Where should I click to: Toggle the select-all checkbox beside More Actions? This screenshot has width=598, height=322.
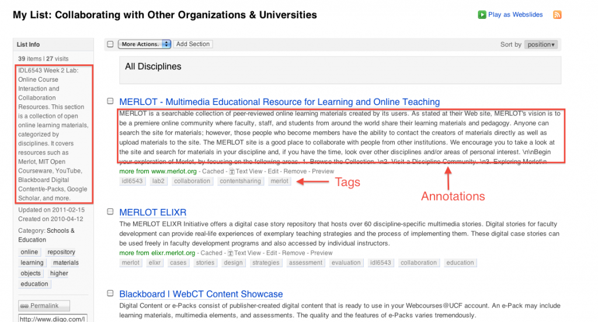110,44
